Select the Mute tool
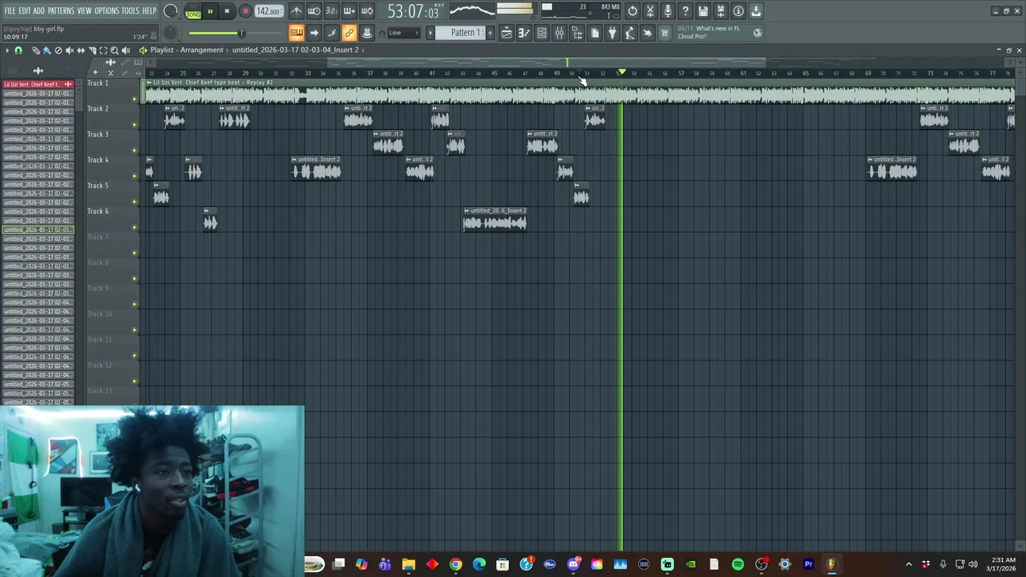 click(69, 50)
